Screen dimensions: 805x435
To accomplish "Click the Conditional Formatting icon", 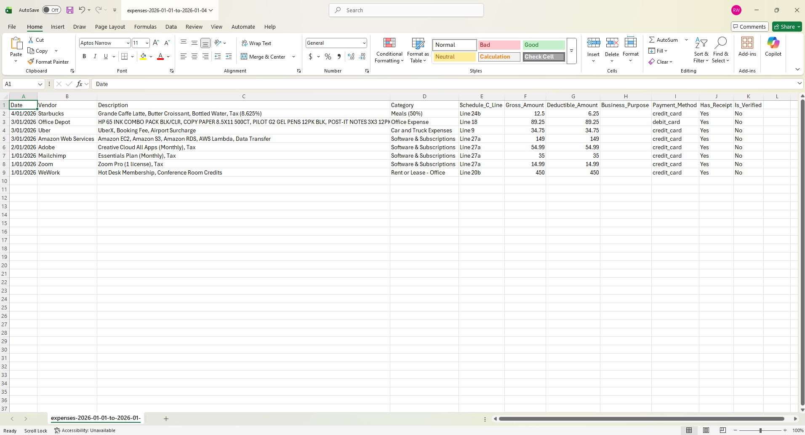I will pyautogui.click(x=389, y=43).
